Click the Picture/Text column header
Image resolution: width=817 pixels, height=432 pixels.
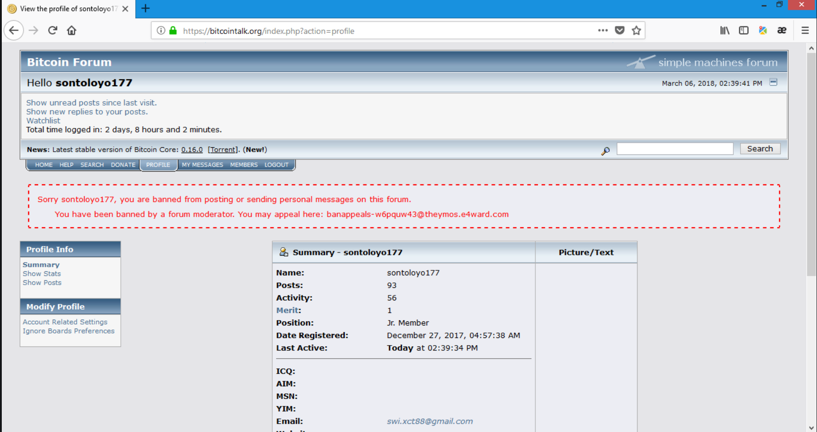click(586, 252)
